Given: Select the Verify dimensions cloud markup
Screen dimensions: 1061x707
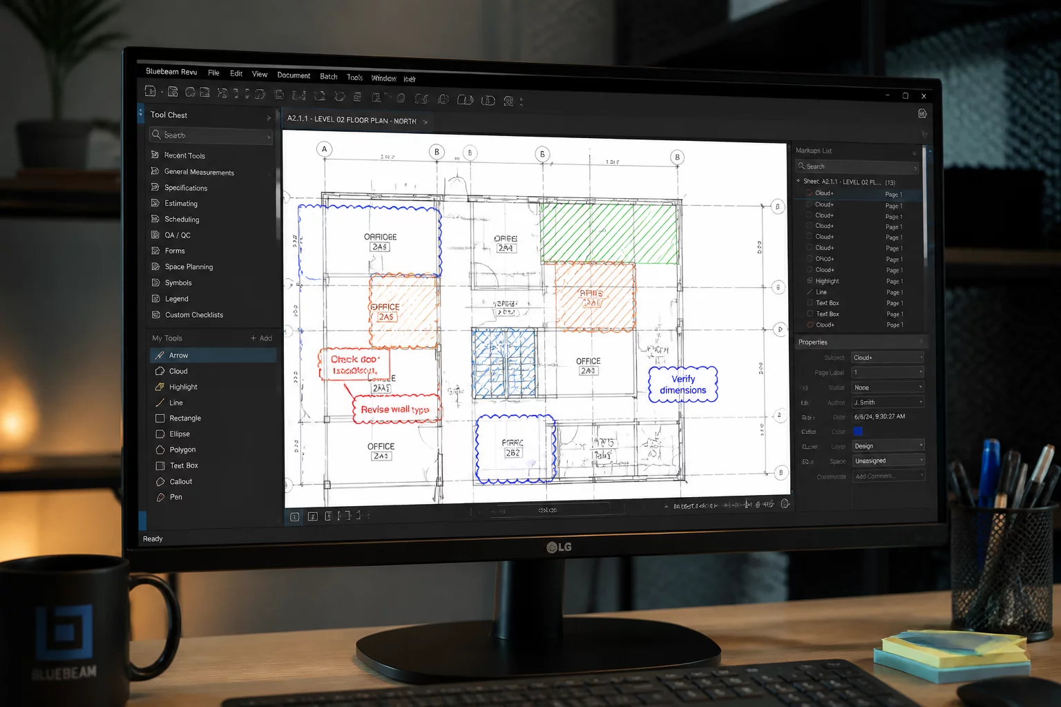Looking at the screenshot, I should pos(683,384).
